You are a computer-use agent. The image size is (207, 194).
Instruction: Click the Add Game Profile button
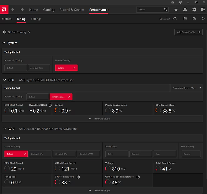point(188,32)
